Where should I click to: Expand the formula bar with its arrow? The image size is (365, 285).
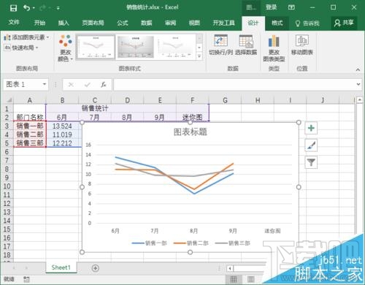[358, 84]
